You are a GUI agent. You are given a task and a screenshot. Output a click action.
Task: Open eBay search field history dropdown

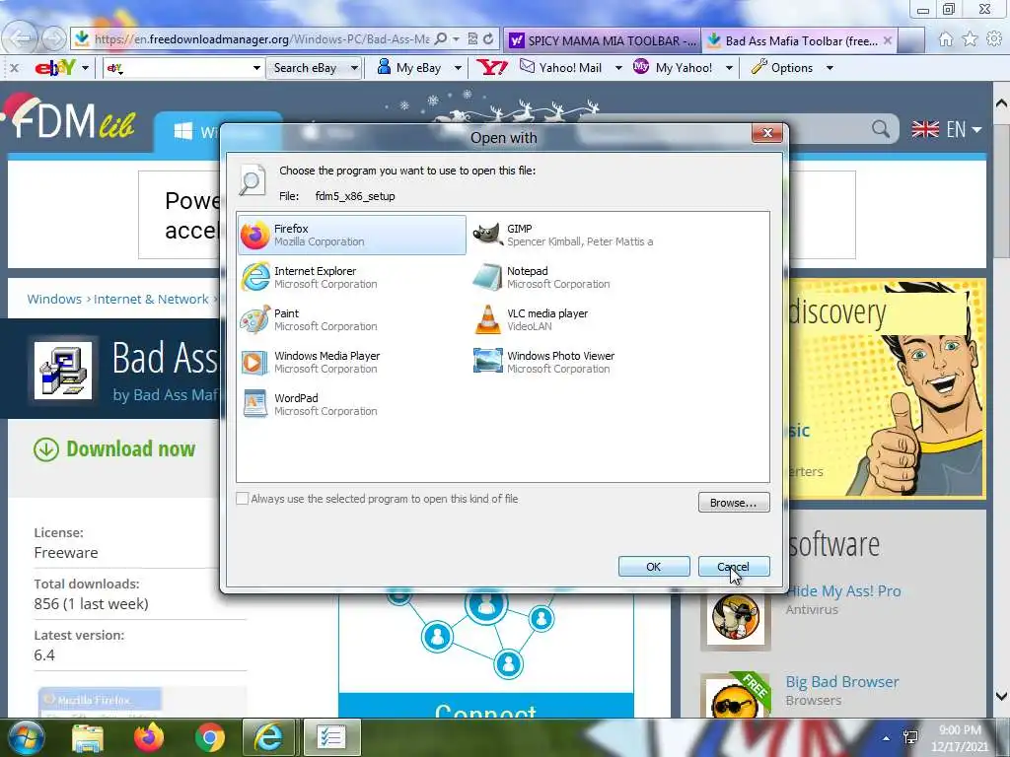tap(256, 68)
